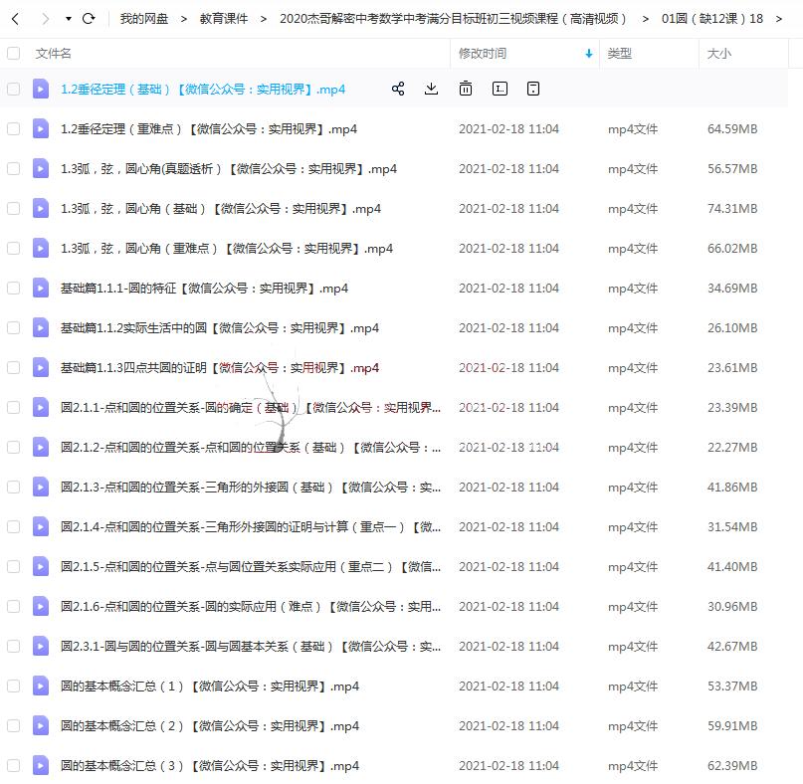The image size is (803, 784).
Task: Tick checkbox for 圆的基本概念汇总（3）
Action: point(13,765)
